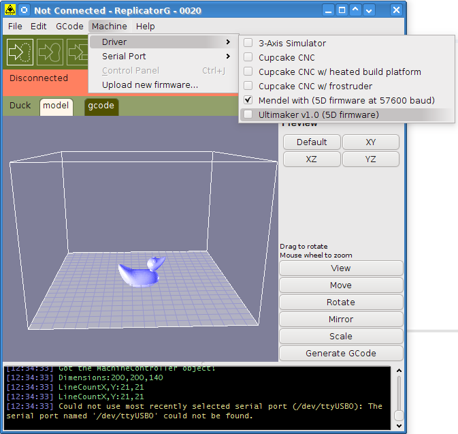Image resolution: width=458 pixels, height=434 pixels.
Task: Click the 'Mouse wheel to zoom' hint text
Action: point(316,255)
